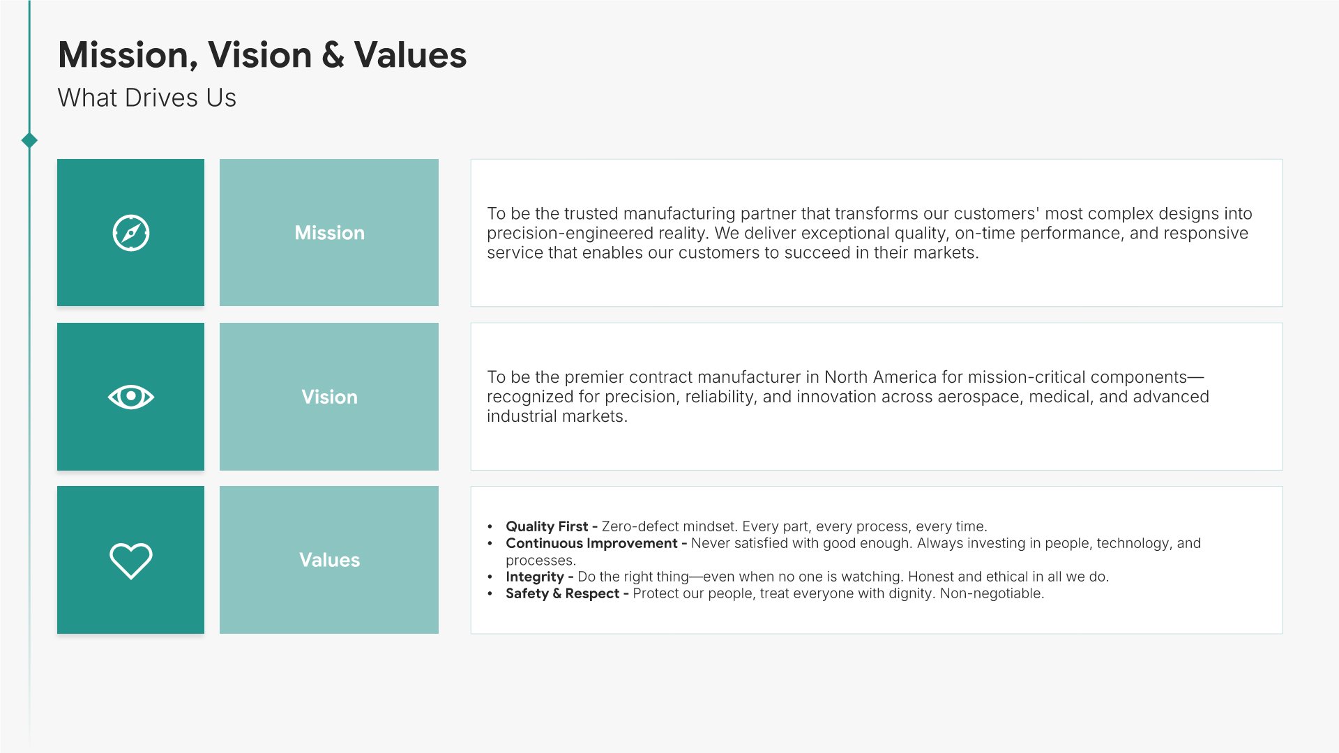The image size is (1339, 753).
Task: Click the slide title Mission, Vision & Values
Action: tap(262, 55)
